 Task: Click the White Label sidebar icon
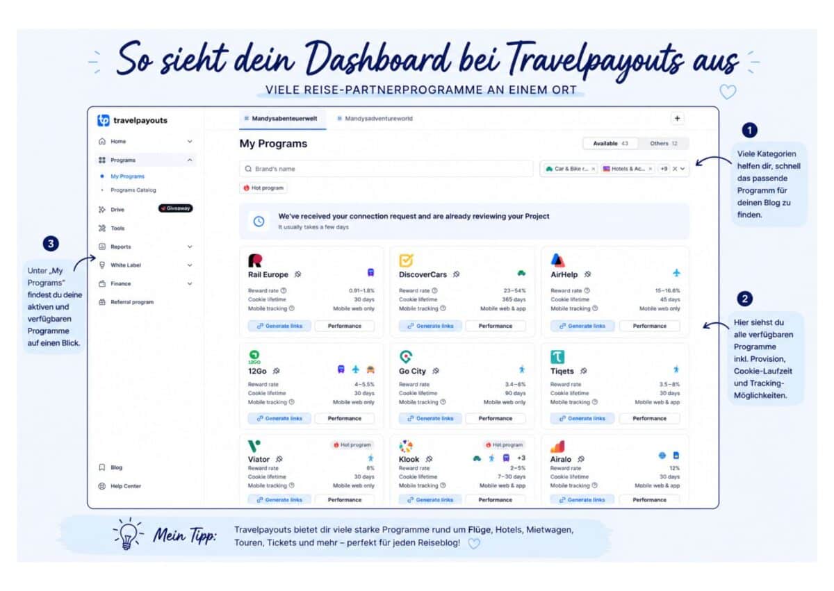[x=102, y=265]
